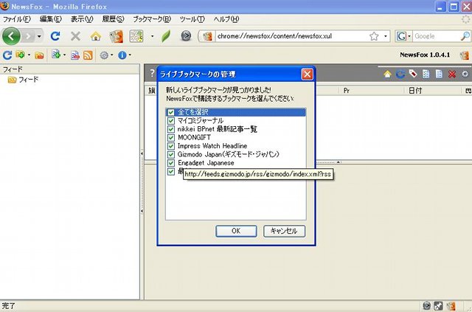Uncheck the MOONGIFT checkbox
This screenshot has width=472, height=312.
click(x=171, y=138)
